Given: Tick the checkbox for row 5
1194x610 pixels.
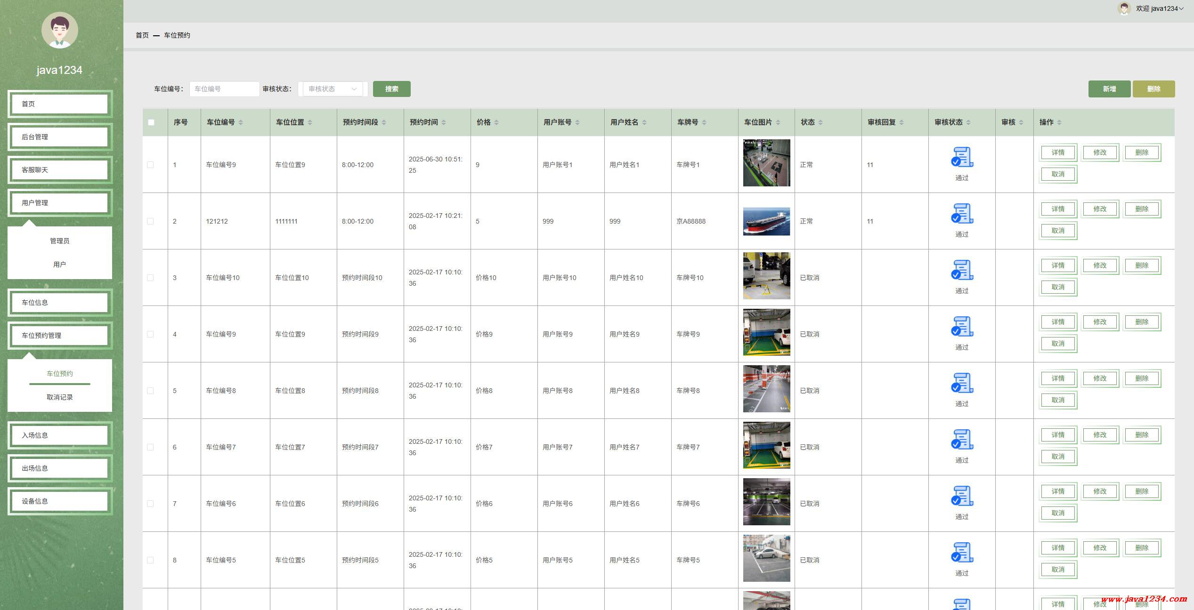Looking at the screenshot, I should click(150, 391).
